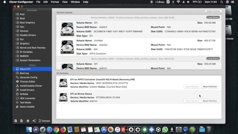Open the Clover Configurator app menu
This screenshot has width=238, height=134.
point(21,2)
